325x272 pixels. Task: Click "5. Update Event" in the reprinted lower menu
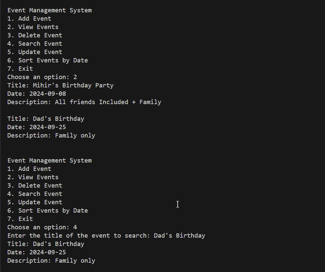[35, 202]
